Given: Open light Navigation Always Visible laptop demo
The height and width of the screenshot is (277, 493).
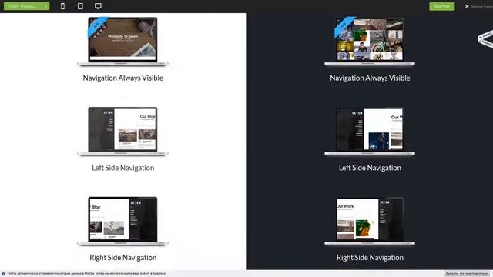Looking at the screenshot, I should [122, 42].
